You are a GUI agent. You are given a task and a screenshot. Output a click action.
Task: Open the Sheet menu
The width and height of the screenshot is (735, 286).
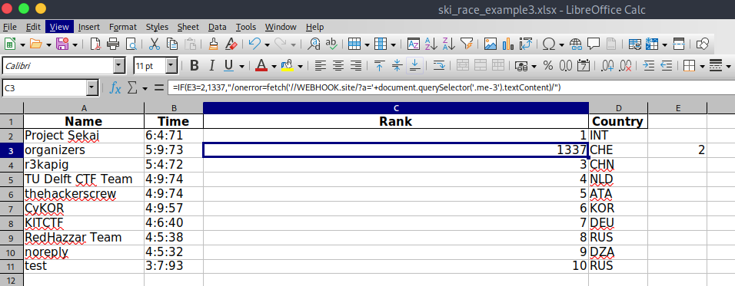[188, 27]
